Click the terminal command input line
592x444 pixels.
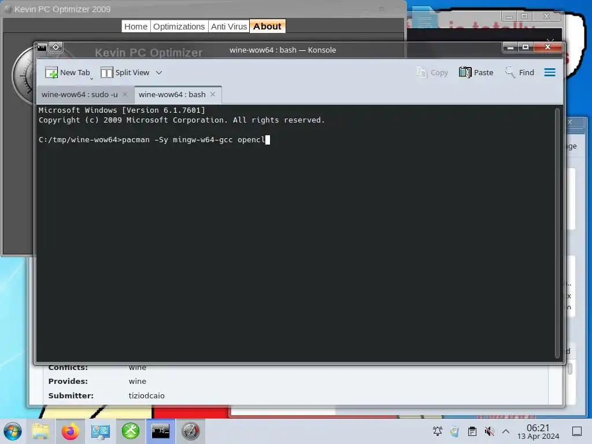pos(154,140)
